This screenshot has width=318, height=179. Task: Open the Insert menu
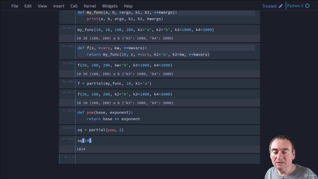tap(59, 6)
